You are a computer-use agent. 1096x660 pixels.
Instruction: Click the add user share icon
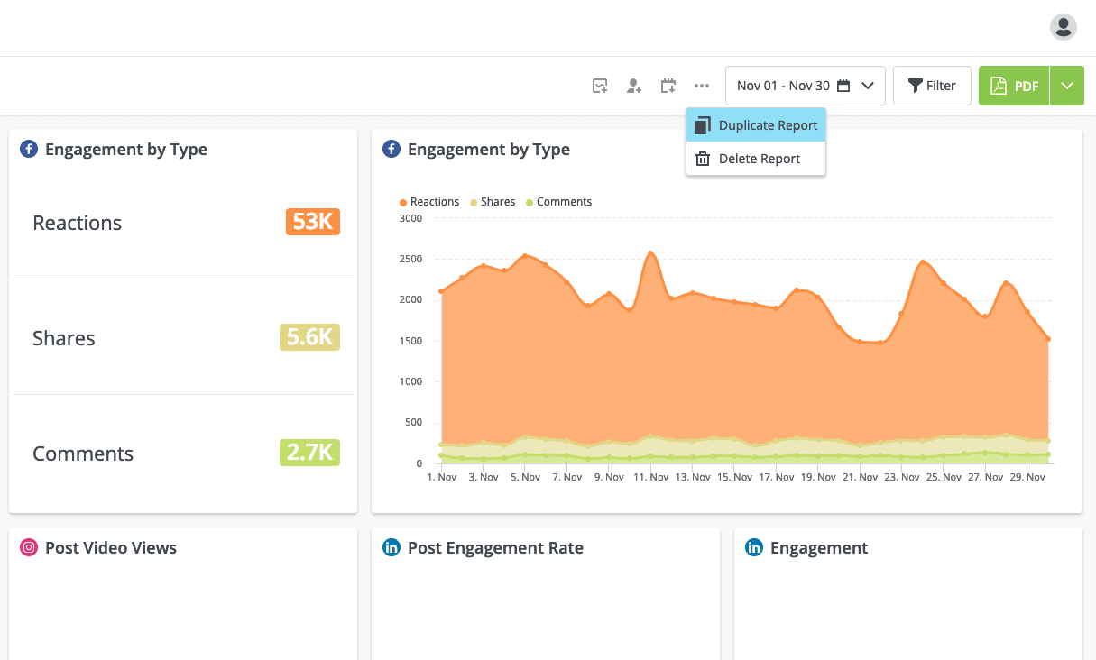point(634,86)
